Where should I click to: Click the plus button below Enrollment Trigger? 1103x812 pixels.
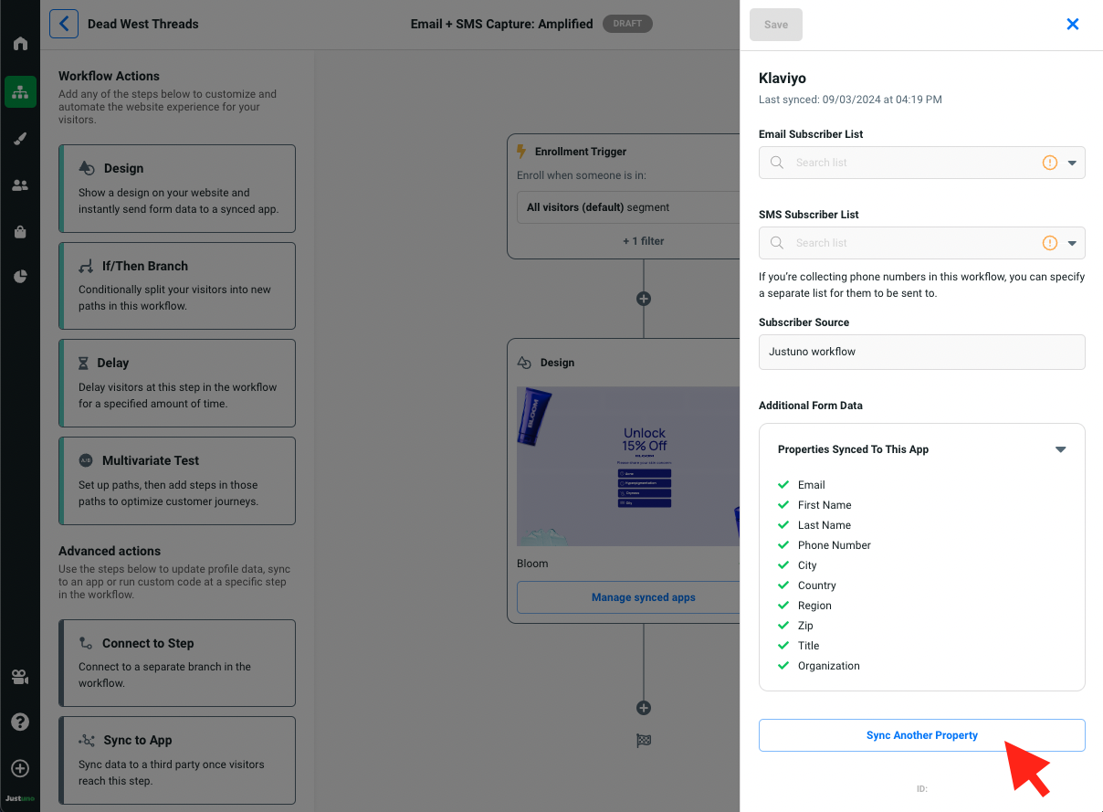pyautogui.click(x=644, y=299)
